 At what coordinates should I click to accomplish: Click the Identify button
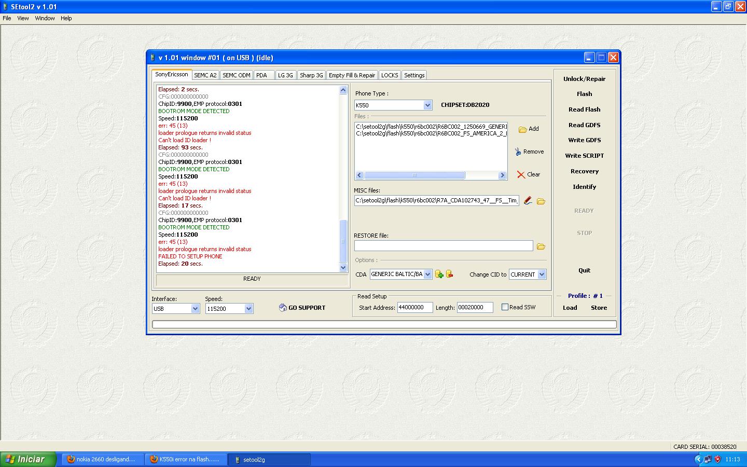pyautogui.click(x=585, y=187)
